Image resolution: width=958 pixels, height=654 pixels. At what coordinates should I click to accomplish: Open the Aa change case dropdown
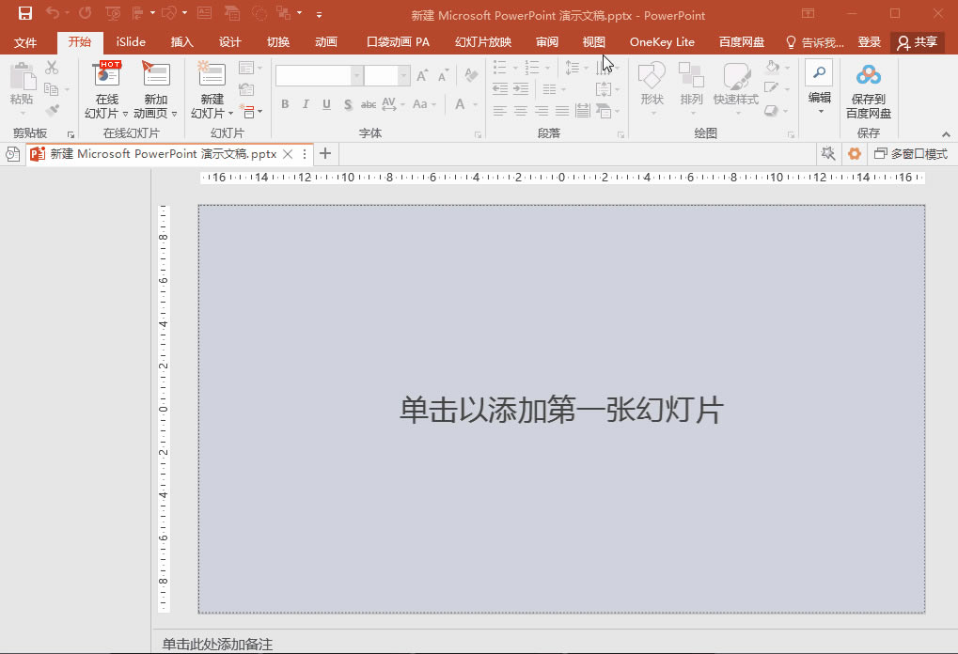click(x=424, y=104)
